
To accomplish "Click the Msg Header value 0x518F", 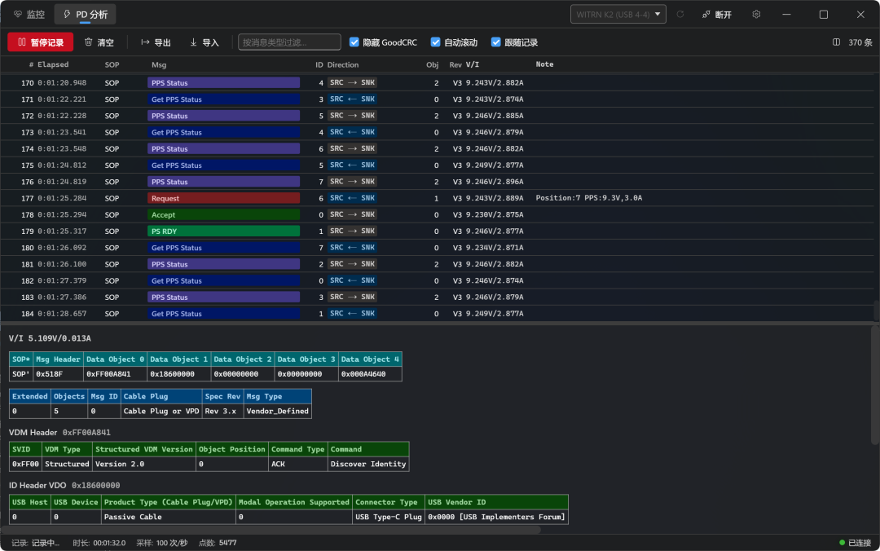I will pyautogui.click(x=58, y=374).
